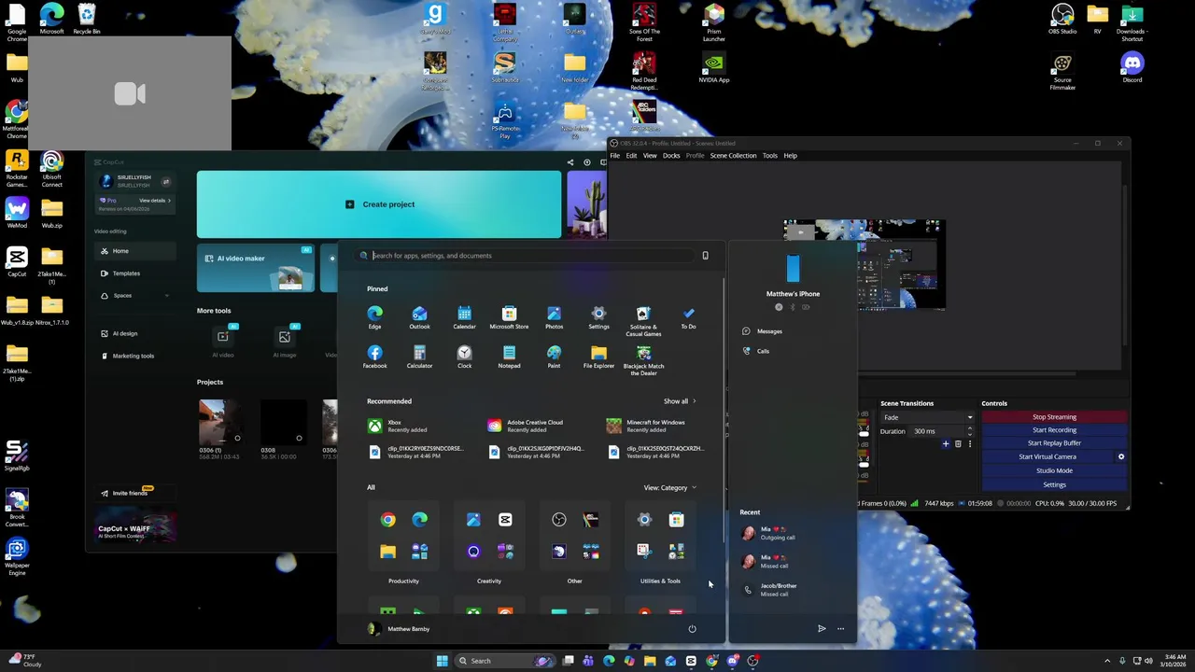The height and width of the screenshot is (672, 1195).
Task: Toggle Studio Mode in OBS
Action: point(1054,470)
